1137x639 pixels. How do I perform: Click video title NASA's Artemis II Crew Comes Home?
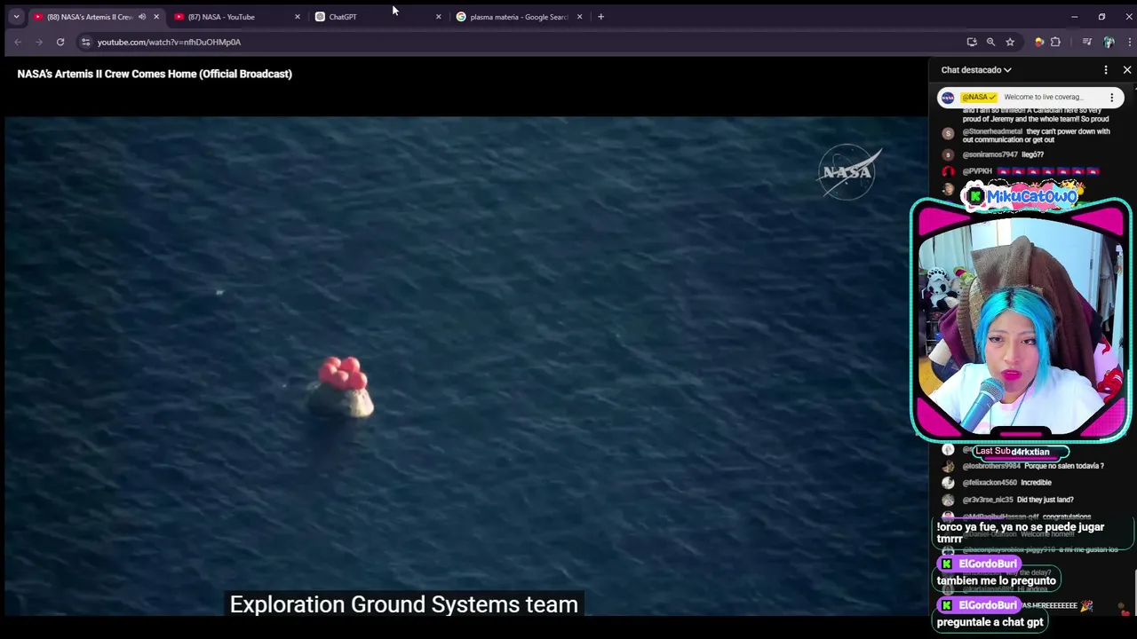click(x=155, y=74)
